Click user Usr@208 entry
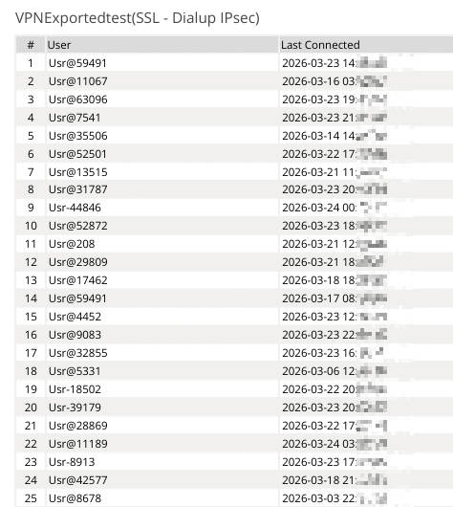This screenshot has height=507, width=453. pos(72,244)
